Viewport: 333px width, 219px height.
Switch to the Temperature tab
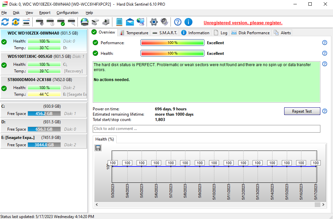tap(134, 33)
